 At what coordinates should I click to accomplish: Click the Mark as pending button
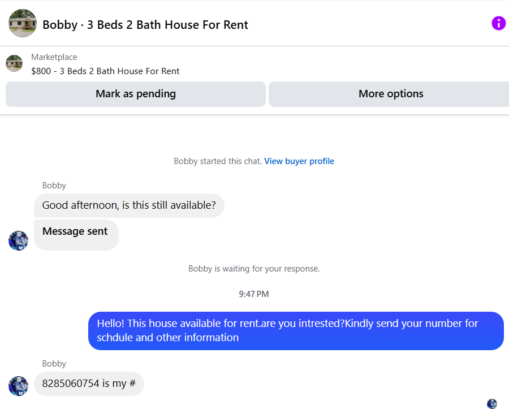[136, 94]
